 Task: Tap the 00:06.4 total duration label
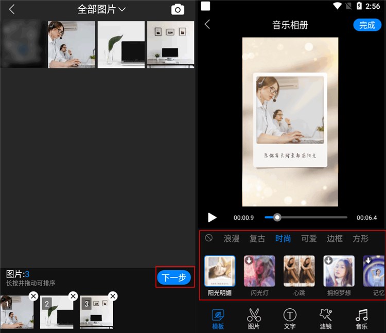(x=366, y=218)
